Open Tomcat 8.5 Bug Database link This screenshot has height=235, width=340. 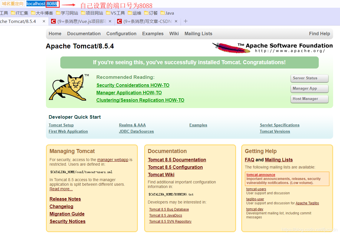pyautogui.click(x=169, y=209)
